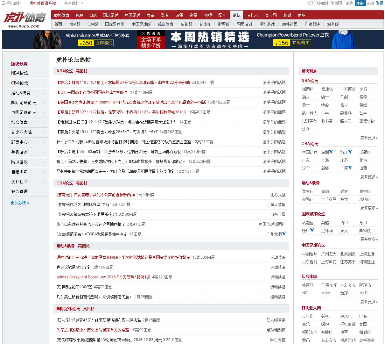Viewport: 385px width, 344px height.
Task: Open 广州恒大 board in right list
Action: [329, 254]
